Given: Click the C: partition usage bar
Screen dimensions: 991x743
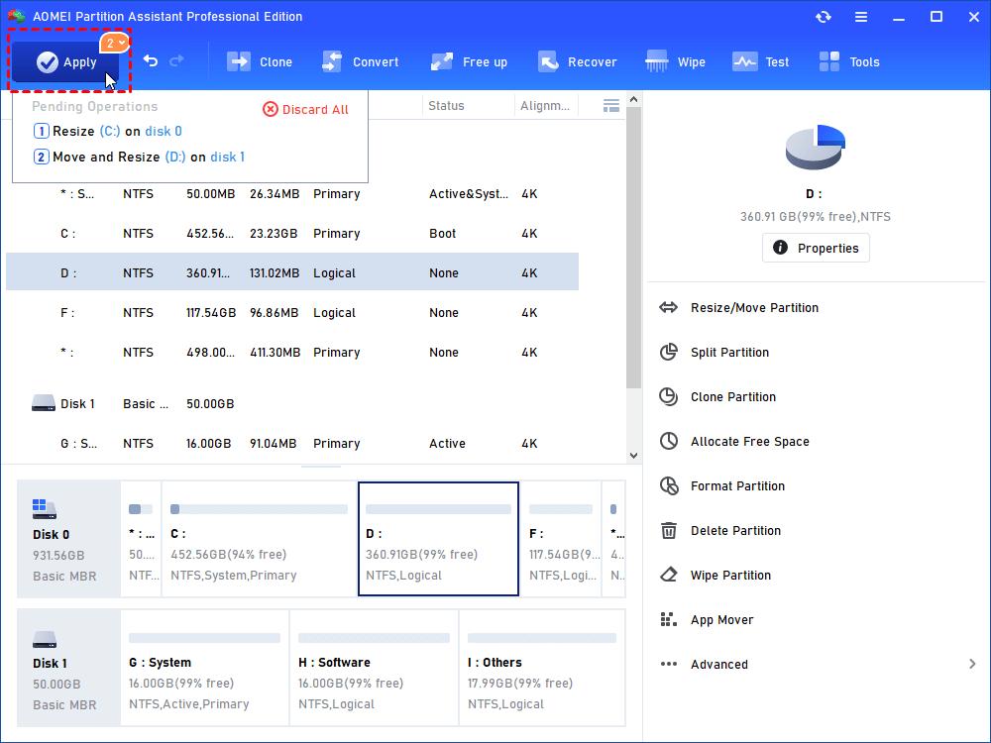Looking at the screenshot, I should tap(259, 509).
